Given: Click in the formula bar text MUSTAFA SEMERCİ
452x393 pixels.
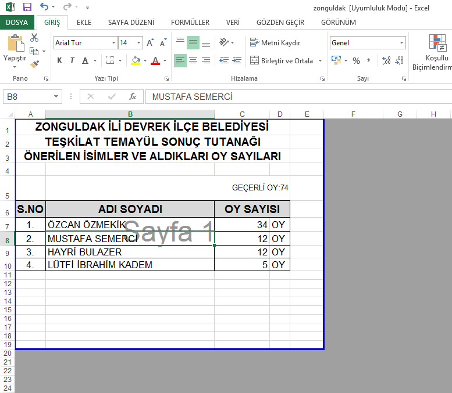Looking at the screenshot, I should point(193,97).
